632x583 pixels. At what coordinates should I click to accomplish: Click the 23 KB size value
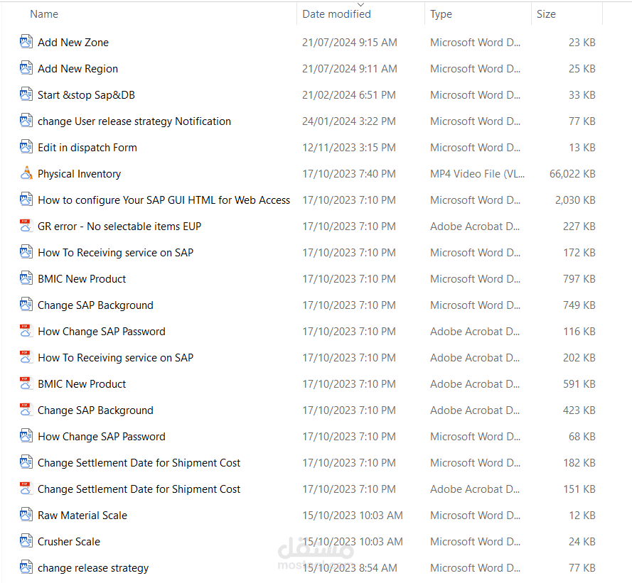click(x=582, y=43)
